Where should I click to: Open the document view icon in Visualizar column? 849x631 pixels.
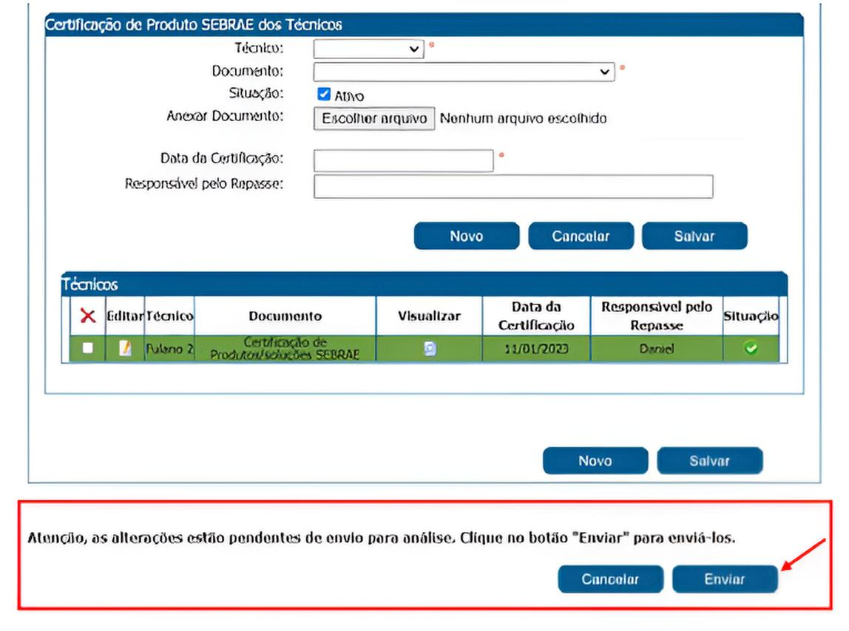click(x=429, y=349)
